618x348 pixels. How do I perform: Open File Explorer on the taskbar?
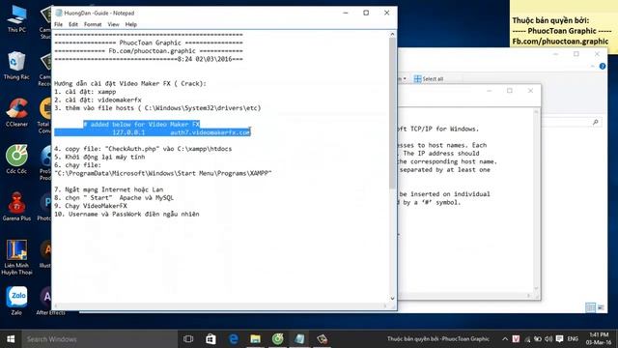click(255, 339)
